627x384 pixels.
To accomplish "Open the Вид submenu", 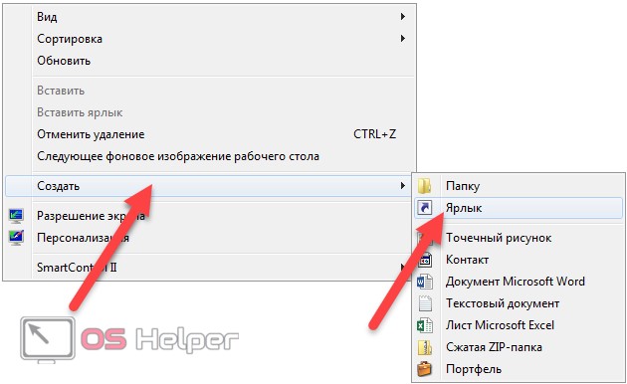I will tap(209, 17).
